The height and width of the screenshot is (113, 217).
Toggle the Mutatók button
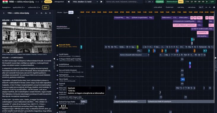48,2
